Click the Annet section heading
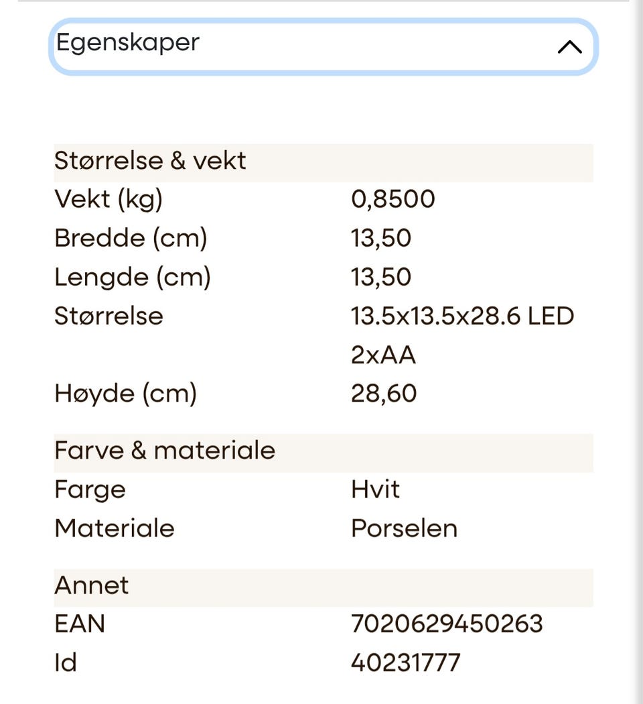This screenshot has height=704, width=643. 92,586
